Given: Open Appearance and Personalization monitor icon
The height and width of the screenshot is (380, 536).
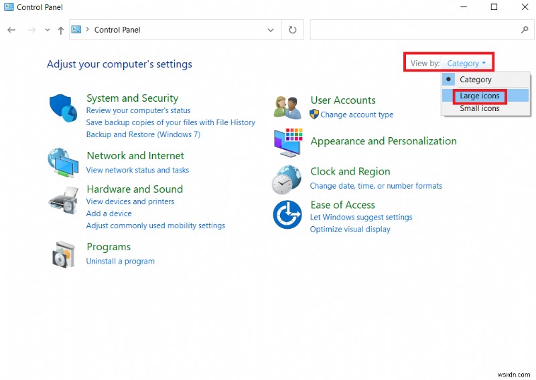Looking at the screenshot, I should pos(288,142).
